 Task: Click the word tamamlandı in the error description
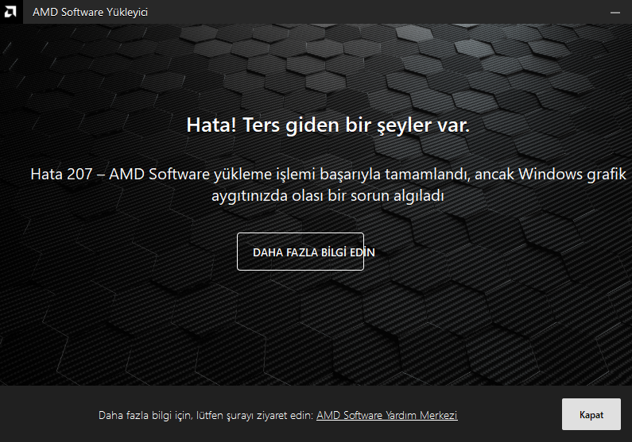pos(428,174)
